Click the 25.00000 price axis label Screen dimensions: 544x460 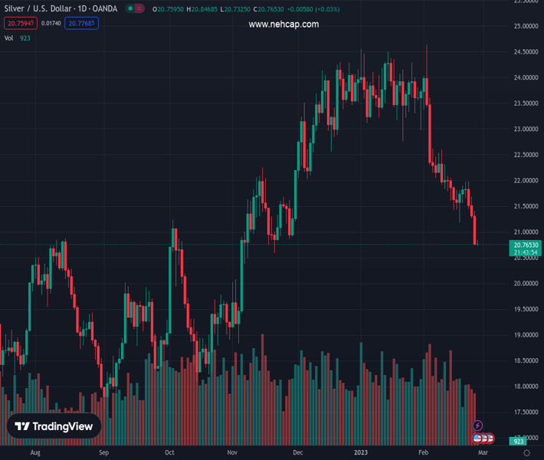[526, 26]
